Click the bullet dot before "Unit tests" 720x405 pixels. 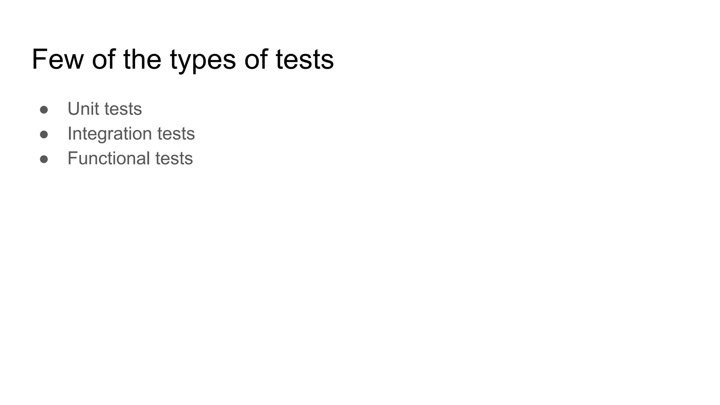pyautogui.click(x=44, y=110)
